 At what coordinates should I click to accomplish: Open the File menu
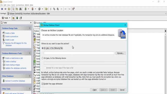pyautogui.click(x=2, y=5)
